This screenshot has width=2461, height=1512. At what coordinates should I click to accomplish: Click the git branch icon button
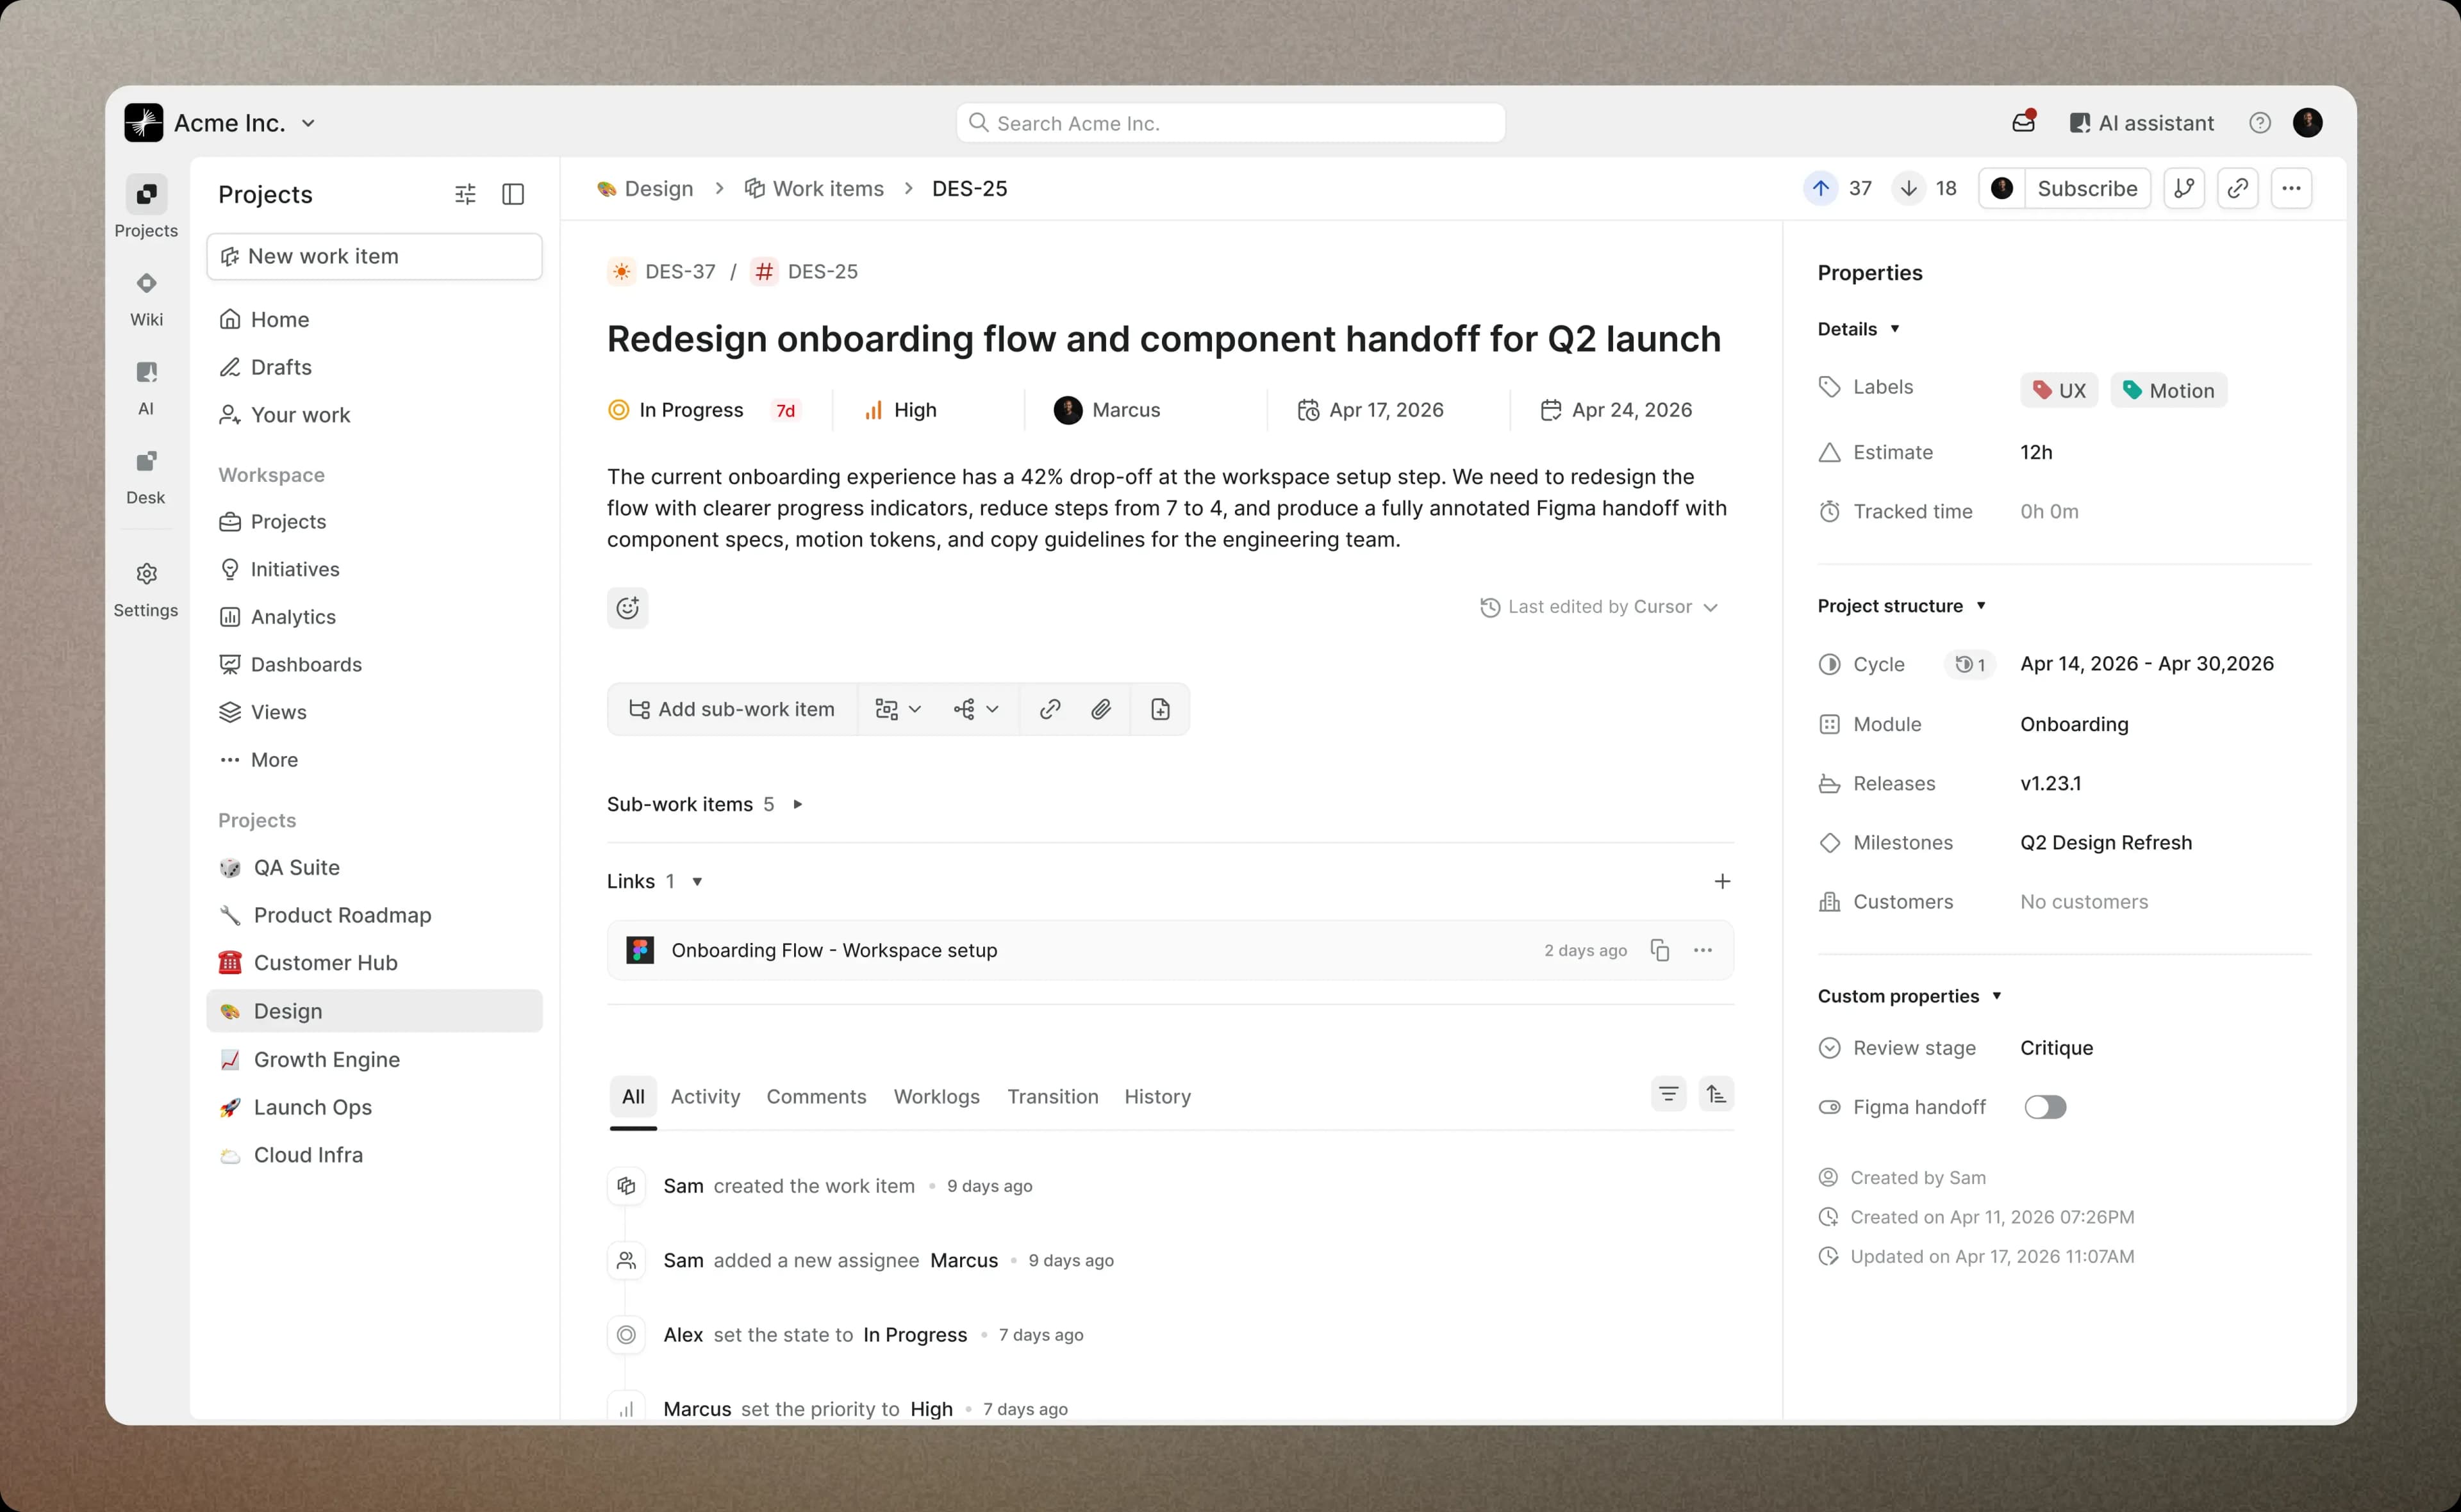click(2184, 188)
